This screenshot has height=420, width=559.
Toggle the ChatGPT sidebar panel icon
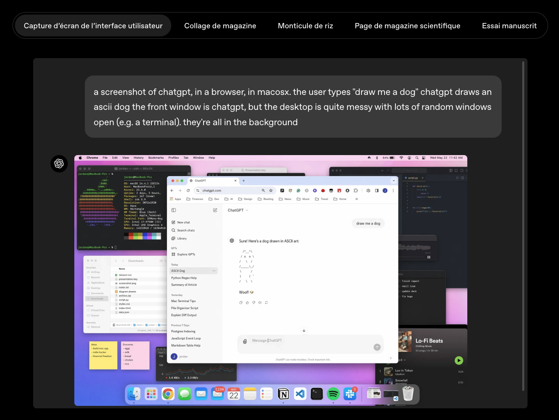(x=174, y=210)
